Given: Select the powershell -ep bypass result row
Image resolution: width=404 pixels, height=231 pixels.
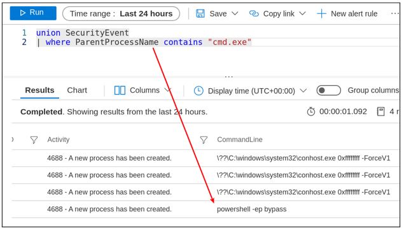Looking at the screenshot, I should click(205, 209).
